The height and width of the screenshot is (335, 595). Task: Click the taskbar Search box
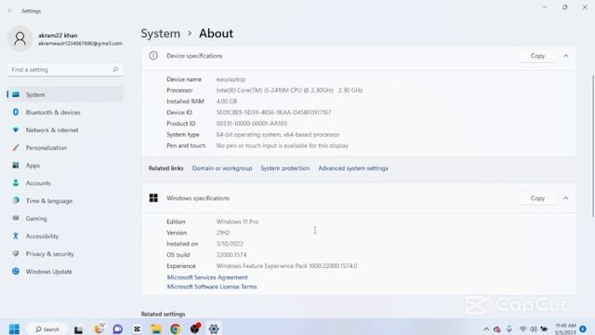click(x=47, y=329)
